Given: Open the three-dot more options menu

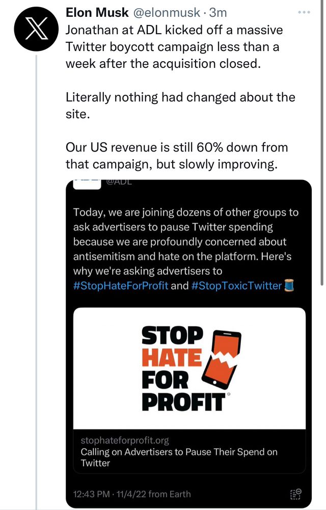Looking at the screenshot, I should pyautogui.click(x=303, y=12).
